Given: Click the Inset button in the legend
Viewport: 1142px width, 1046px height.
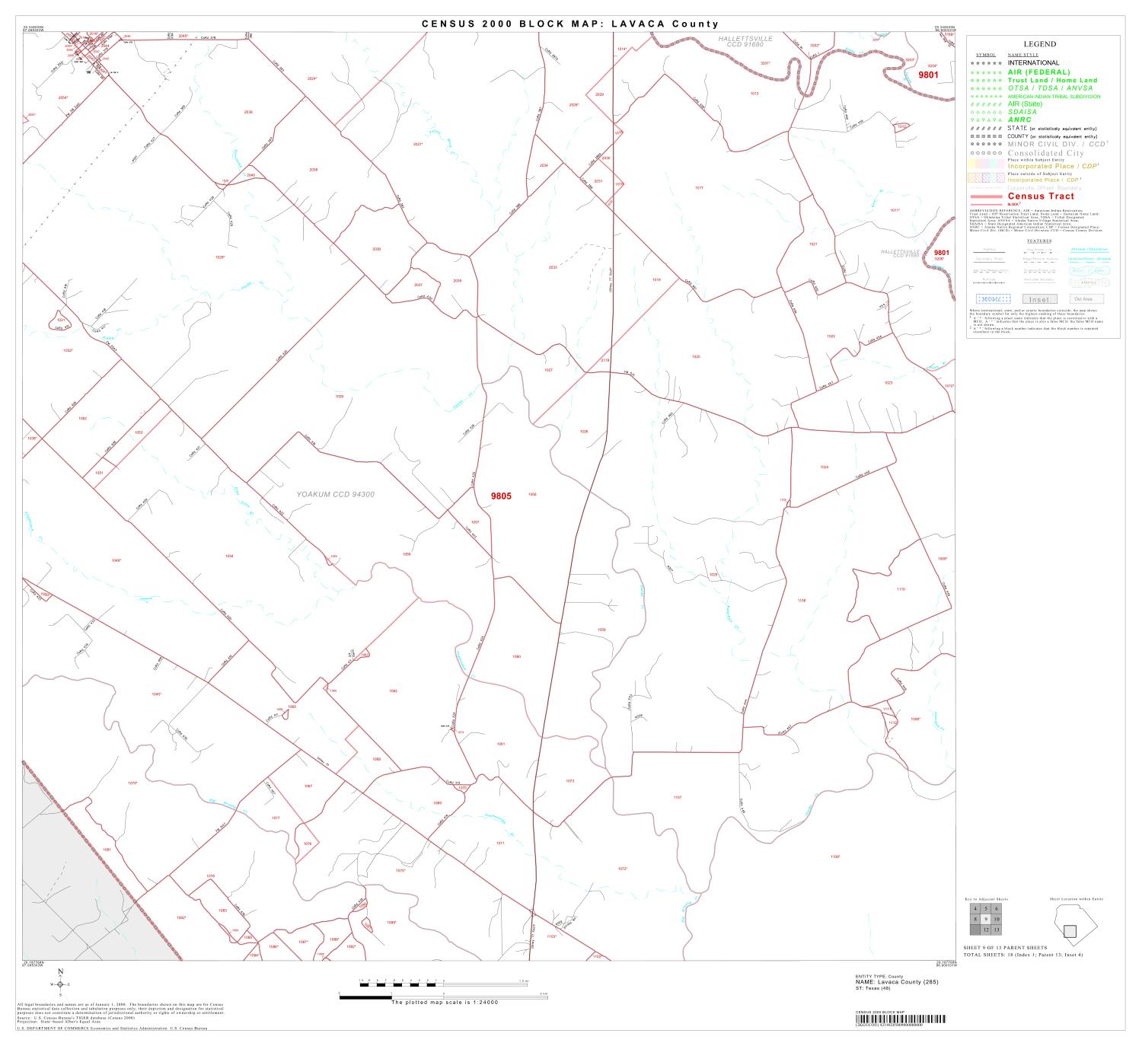Looking at the screenshot, I should click(x=1039, y=298).
